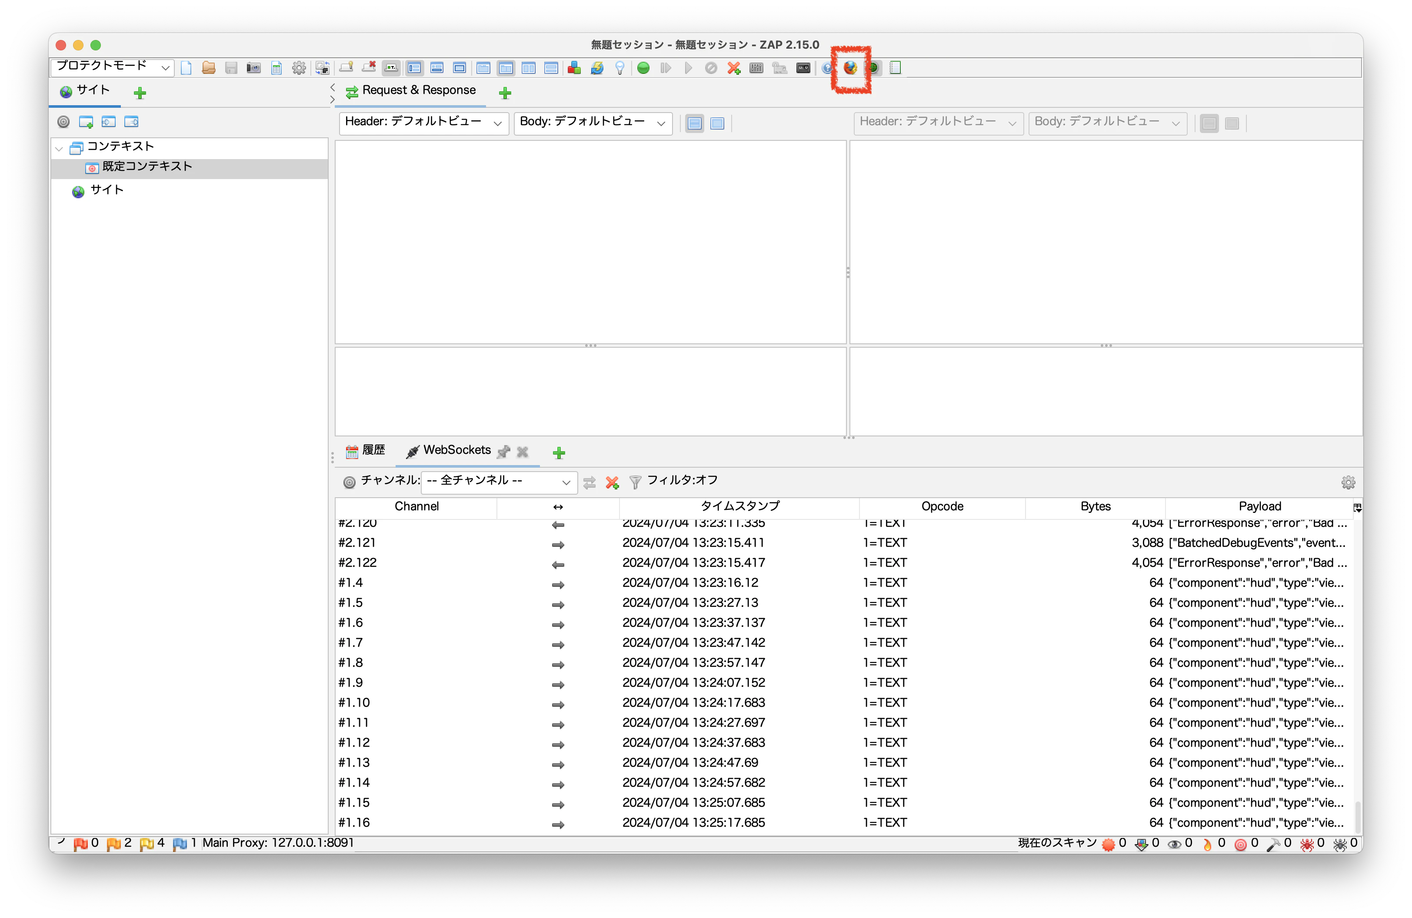Click the Manage Add-ons blocks icon

[x=574, y=68]
